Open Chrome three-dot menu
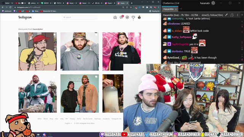The image size is (244, 137). point(159,7)
